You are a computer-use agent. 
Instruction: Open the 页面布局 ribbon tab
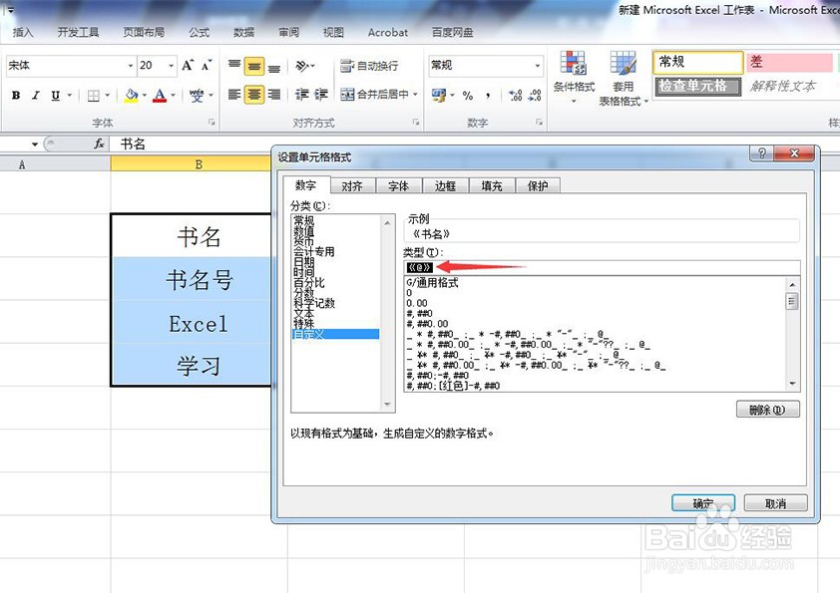pyautogui.click(x=144, y=32)
